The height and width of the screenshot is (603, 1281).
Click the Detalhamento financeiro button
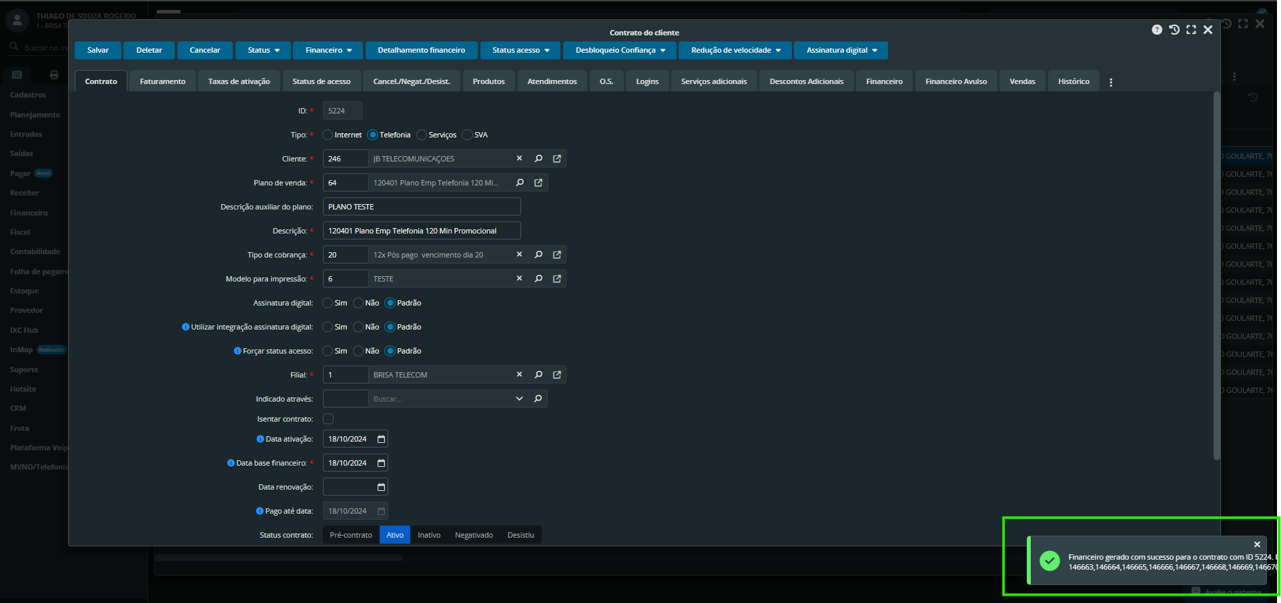point(421,51)
